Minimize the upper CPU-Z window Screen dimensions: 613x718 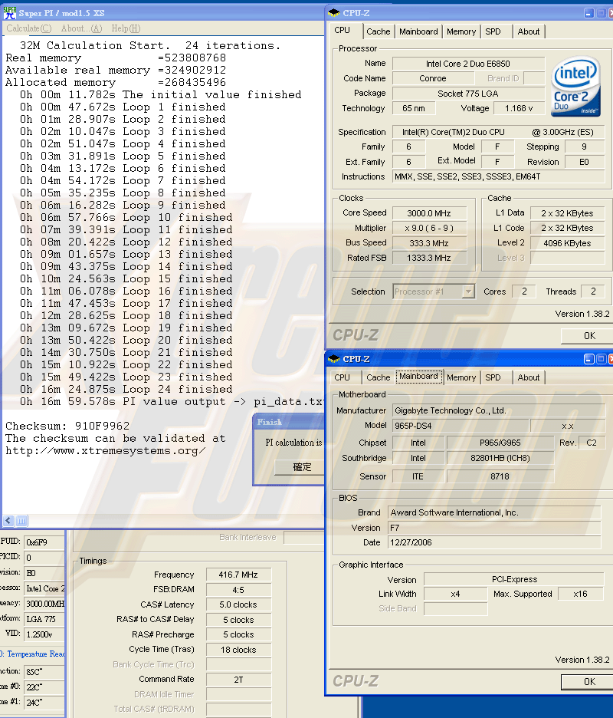[588, 13]
